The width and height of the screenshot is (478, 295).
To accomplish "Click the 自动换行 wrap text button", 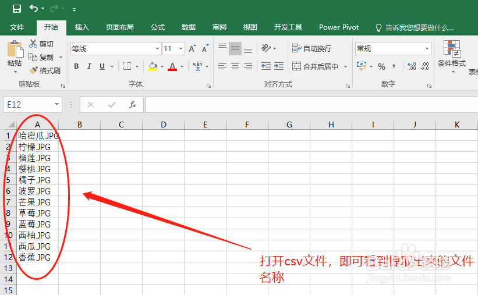I will click(x=311, y=48).
